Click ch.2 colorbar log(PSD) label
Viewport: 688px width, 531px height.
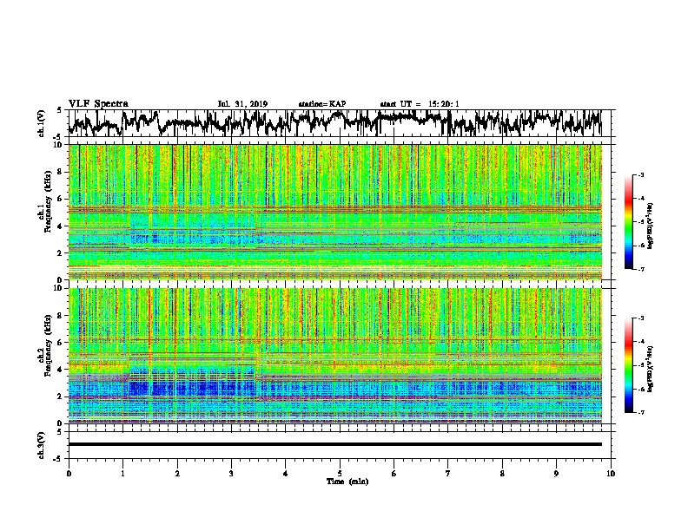(651, 369)
